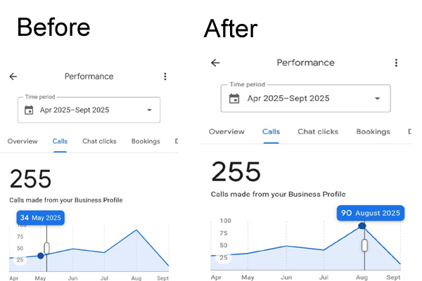Click August 2025 data point on After chart
Image resolution: width=422 pixels, height=281 pixels.
[362, 226]
